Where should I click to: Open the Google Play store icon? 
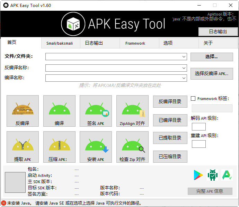[198, 175]
